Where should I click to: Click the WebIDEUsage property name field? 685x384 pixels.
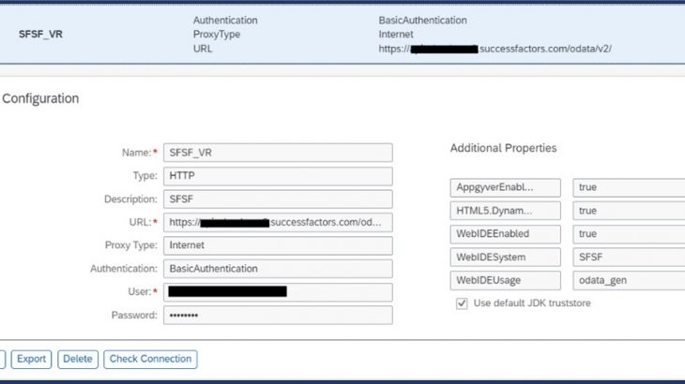pyautogui.click(x=506, y=280)
